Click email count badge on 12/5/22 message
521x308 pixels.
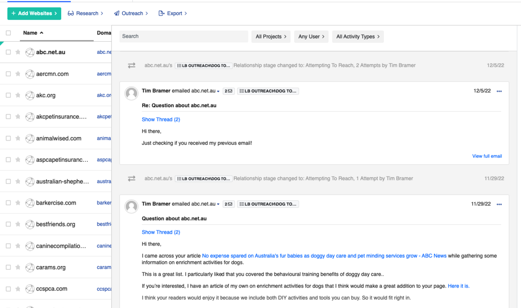click(228, 91)
